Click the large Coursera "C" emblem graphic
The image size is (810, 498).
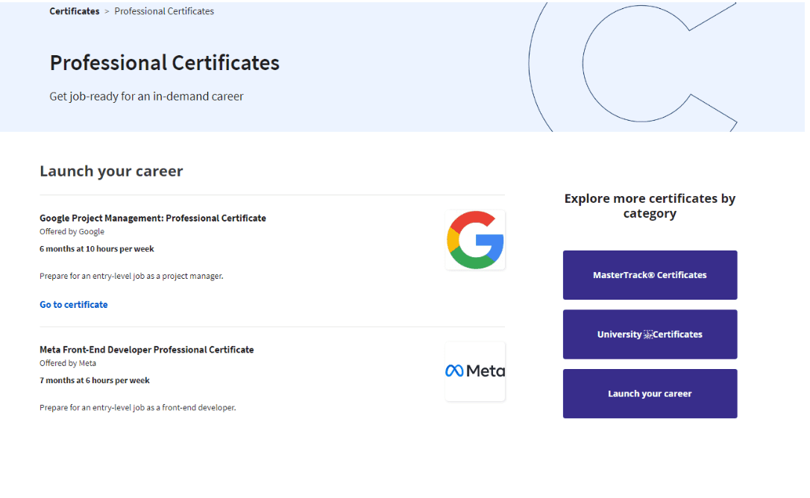point(638,63)
